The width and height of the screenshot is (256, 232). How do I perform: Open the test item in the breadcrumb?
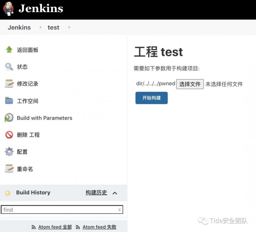[x=53, y=27]
